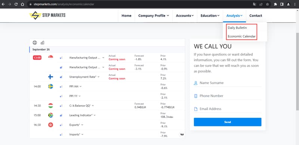This screenshot has height=145, width=299.
Task: Open the Home menu item
Action: pyautogui.click(x=126, y=16)
